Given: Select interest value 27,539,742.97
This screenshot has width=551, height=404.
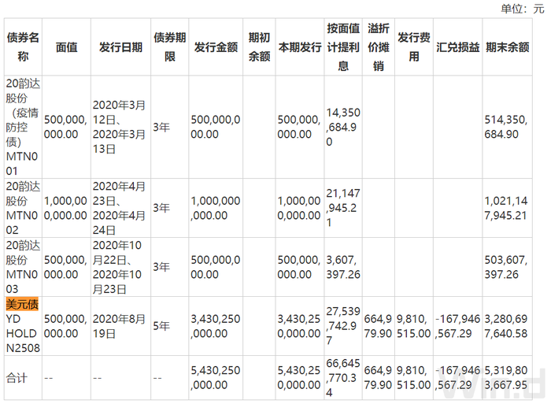Looking at the screenshot, I should [x=343, y=326].
